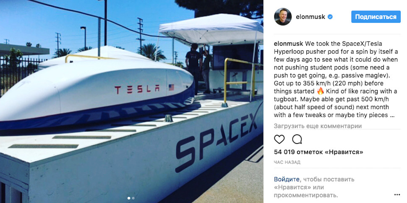The height and width of the screenshot is (203, 407).
Task: Switch to second carousel dot indicator
Action: (133, 198)
